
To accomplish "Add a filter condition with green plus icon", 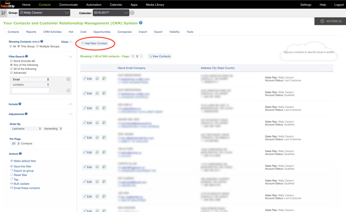I will click(x=69, y=91).
